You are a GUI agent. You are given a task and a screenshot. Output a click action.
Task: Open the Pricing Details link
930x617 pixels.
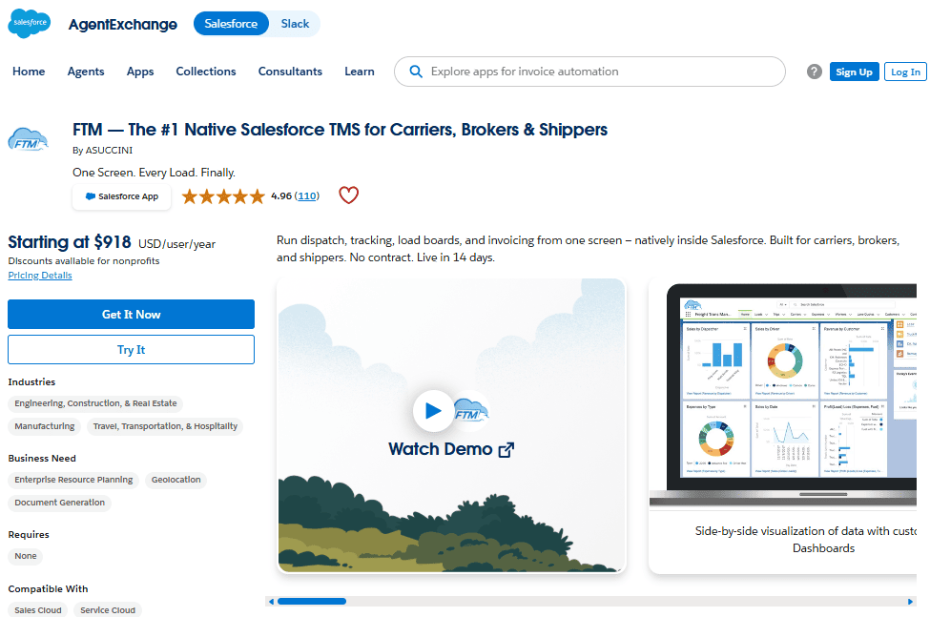(x=40, y=275)
